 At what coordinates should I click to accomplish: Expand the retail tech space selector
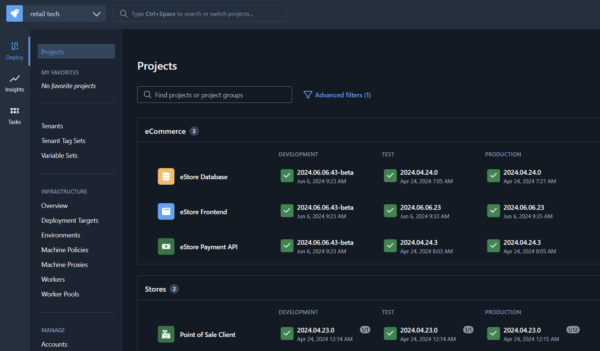click(97, 13)
